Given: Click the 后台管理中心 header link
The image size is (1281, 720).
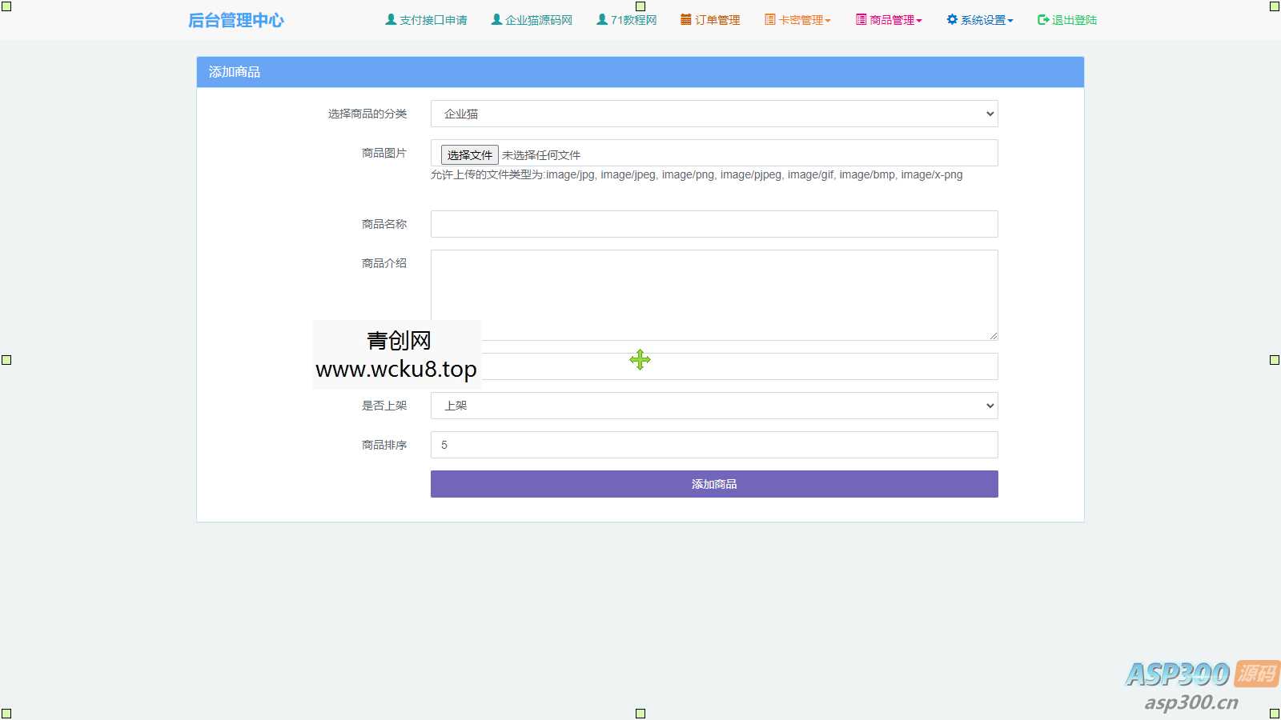Looking at the screenshot, I should pos(236,19).
